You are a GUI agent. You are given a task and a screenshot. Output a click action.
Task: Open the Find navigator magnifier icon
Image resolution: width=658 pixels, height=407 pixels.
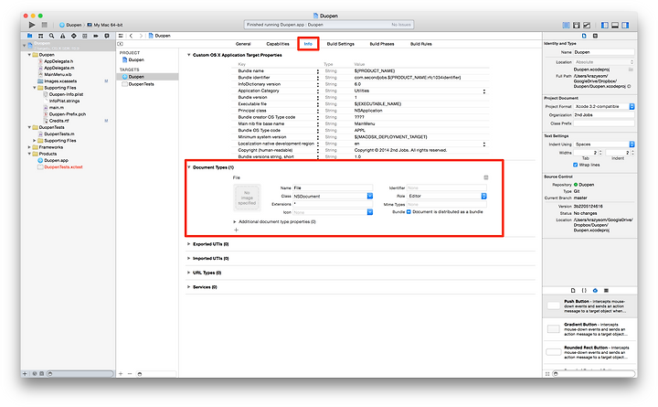tap(51, 36)
